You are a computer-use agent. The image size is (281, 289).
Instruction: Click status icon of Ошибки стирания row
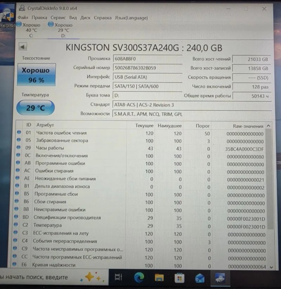click(18, 170)
